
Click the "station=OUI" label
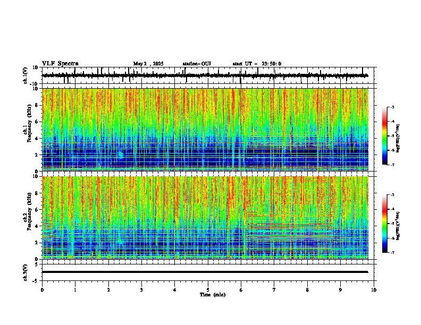click(x=197, y=64)
